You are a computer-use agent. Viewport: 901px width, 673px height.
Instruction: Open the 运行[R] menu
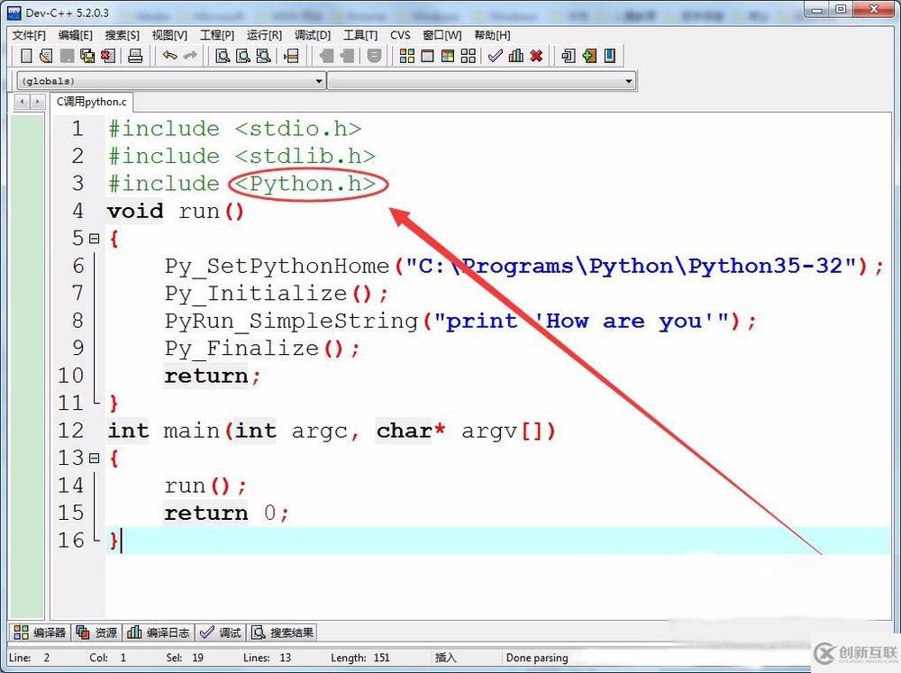click(x=262, y=35)
